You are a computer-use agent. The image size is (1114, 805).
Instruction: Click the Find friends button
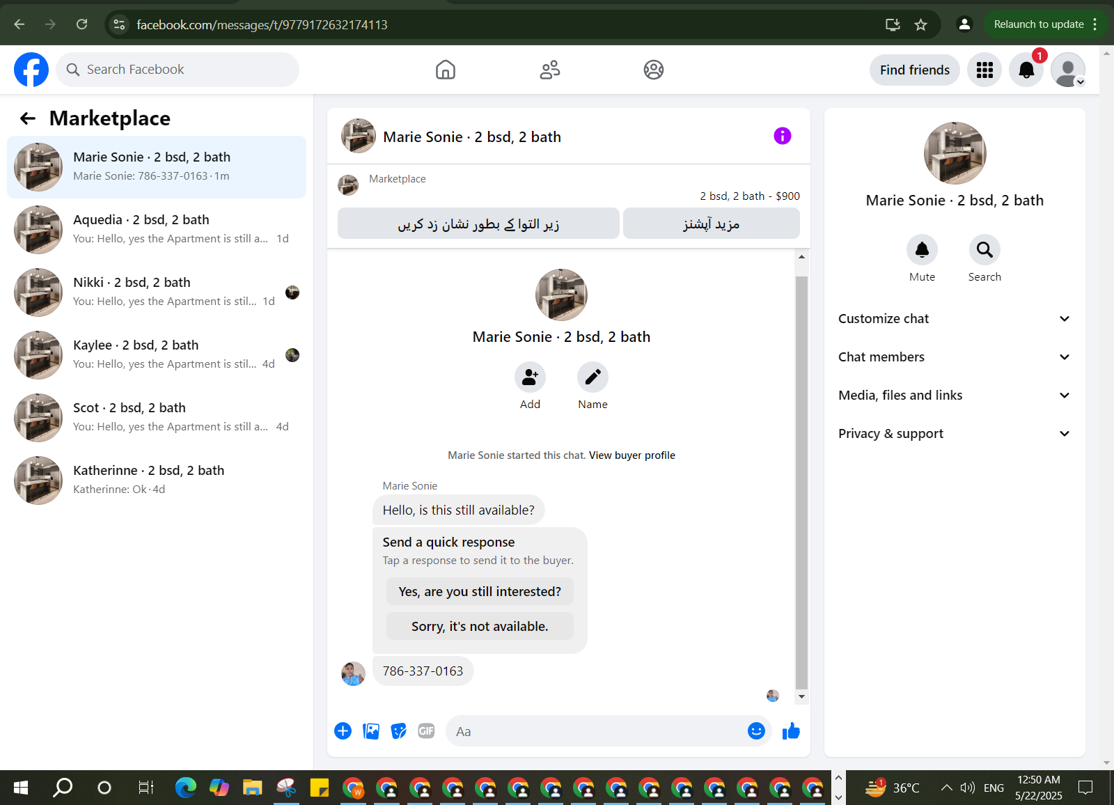[x=915, y=70]
